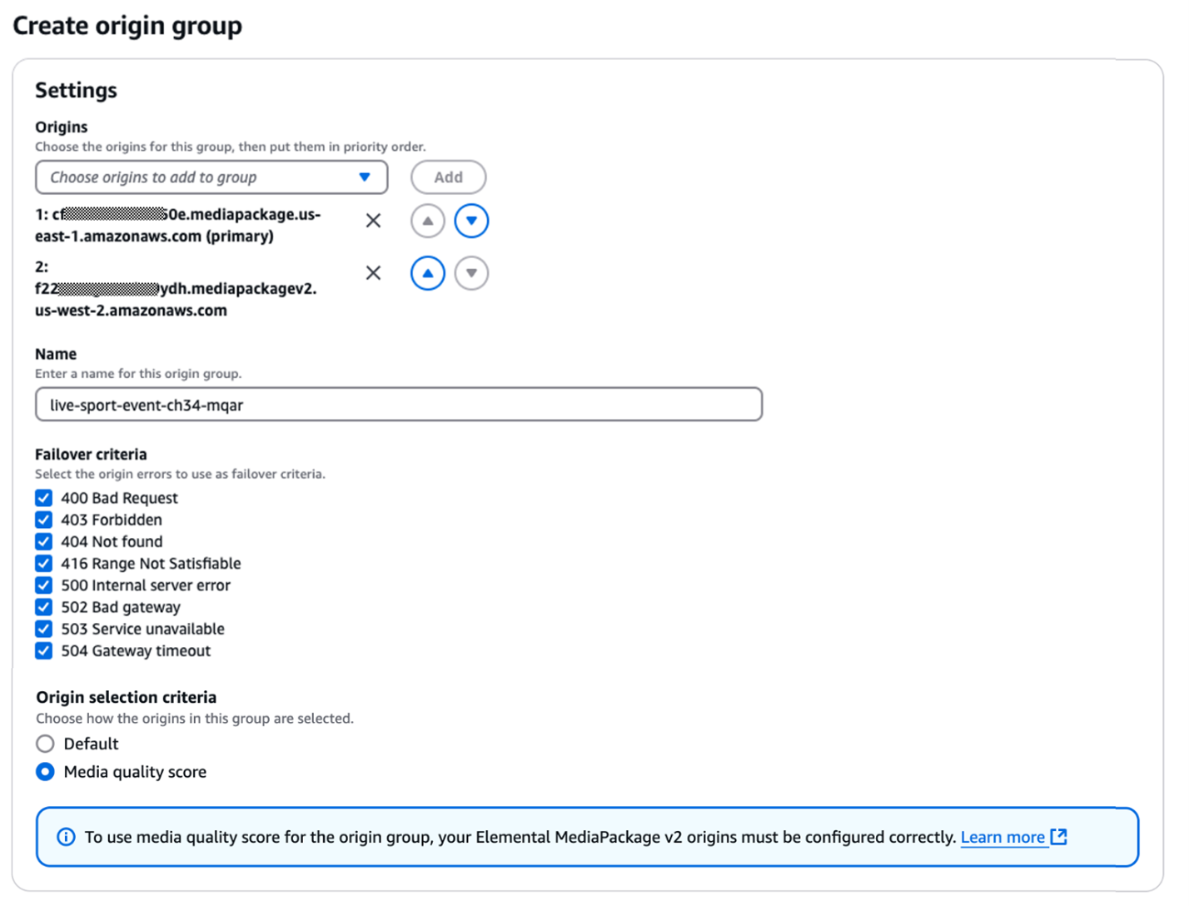Toggle 504 Gateway timeout checkbox
The width and height of the screenshot is (1189, 906).
tap(44, 650)
